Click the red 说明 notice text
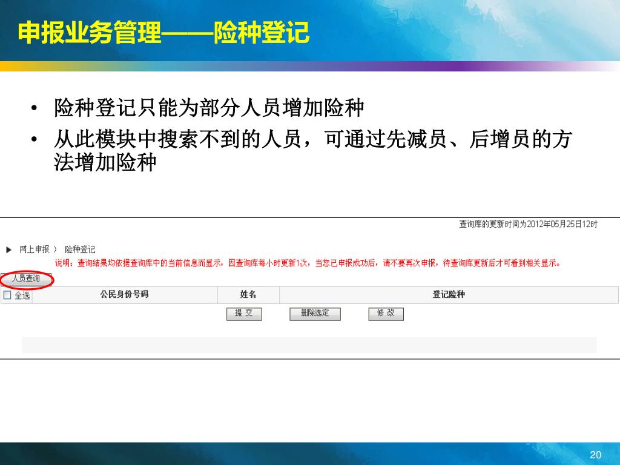Viewport: 620px width, 465px height. [x=308, y=263]
